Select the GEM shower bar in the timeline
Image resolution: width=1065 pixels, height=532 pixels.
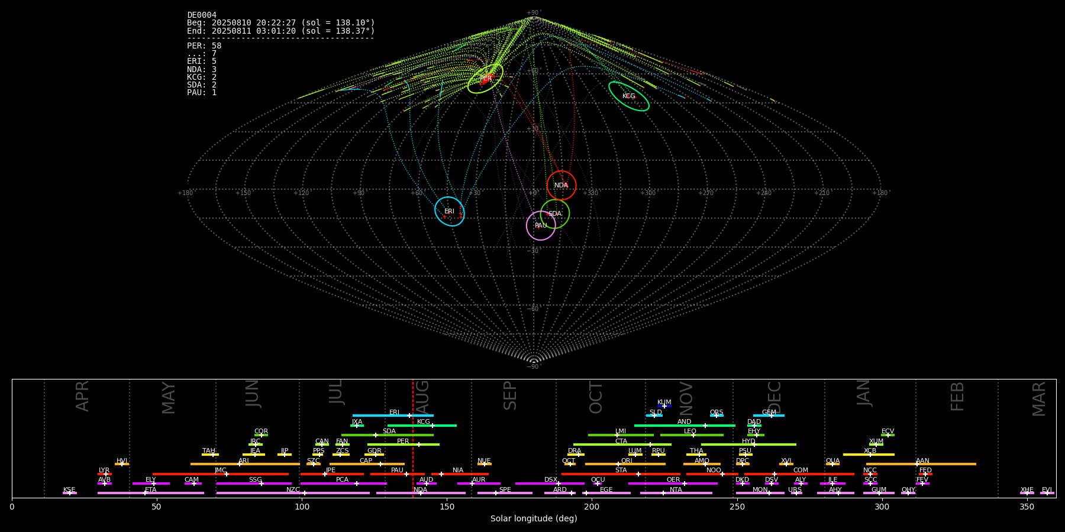tap(769, 416)
